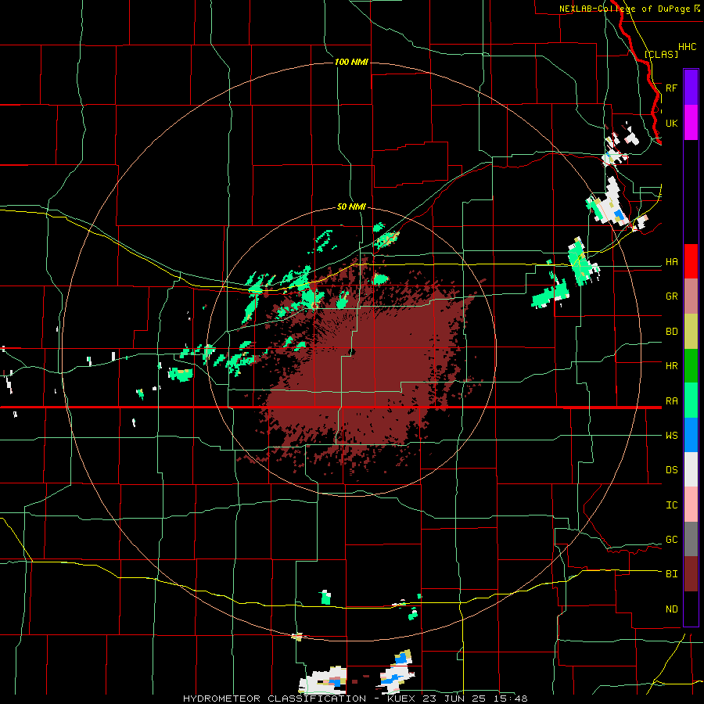Image resolution: width=704 pixels, height=704 pixels.
Task: Click the BI legend label
Action: (671, 574)
